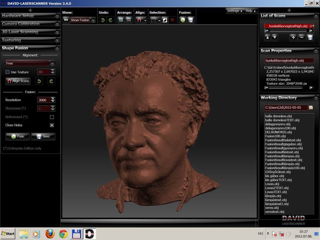Expand the Texturing panel
Screen dimensions: 320x240
(30, 40)
